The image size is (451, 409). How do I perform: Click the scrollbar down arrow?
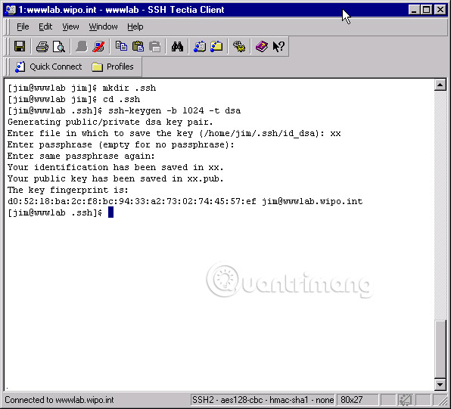point(440,385)
